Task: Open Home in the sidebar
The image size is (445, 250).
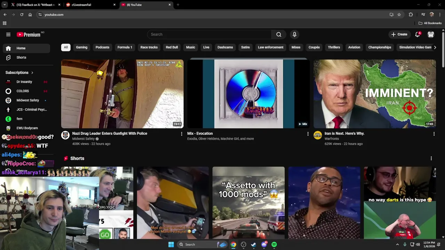Action: (x=26, y=48)
